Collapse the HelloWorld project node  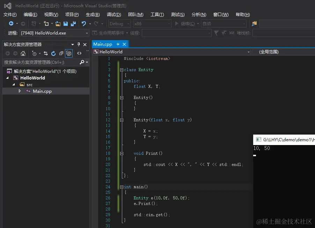click(7, 78)
